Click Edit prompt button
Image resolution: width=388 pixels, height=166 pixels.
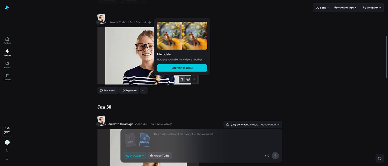(x=108, y=90)
